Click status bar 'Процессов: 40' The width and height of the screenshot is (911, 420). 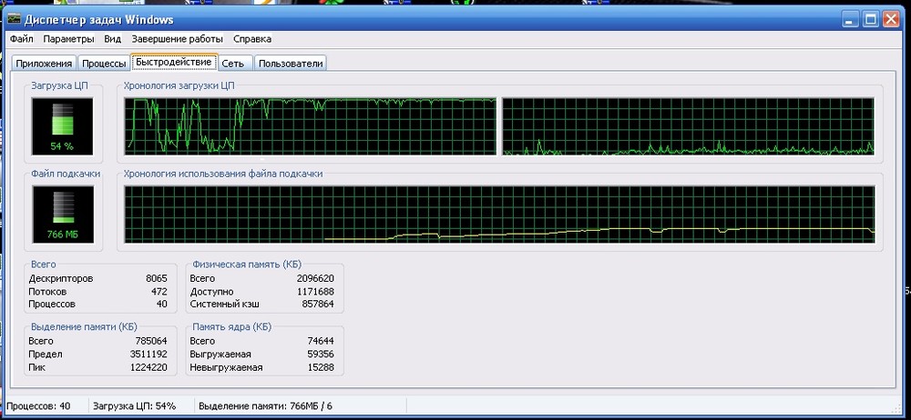pyautogui.click(x=38, y=406)
